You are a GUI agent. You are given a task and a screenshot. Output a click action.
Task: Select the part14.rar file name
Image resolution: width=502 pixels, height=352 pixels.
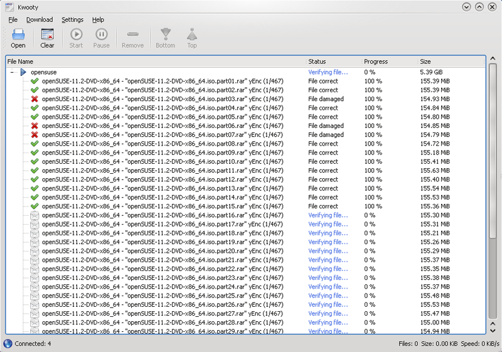pyautogui.click(x=163, y=198)
